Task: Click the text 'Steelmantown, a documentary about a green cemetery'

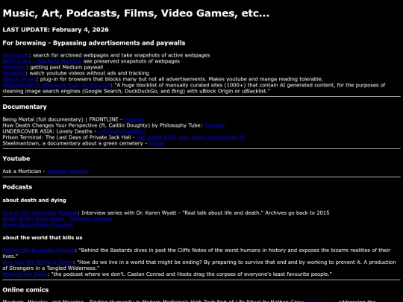Action: [x=72, y=143]
